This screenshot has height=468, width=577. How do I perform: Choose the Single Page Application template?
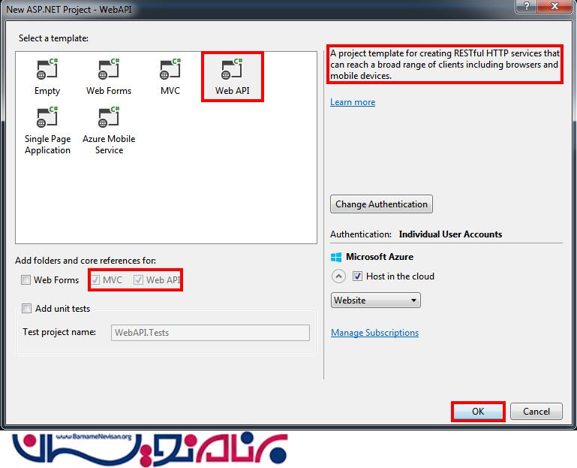(x=47, y=131)
